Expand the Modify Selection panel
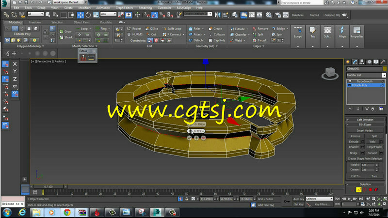 [x=84, y=46]
